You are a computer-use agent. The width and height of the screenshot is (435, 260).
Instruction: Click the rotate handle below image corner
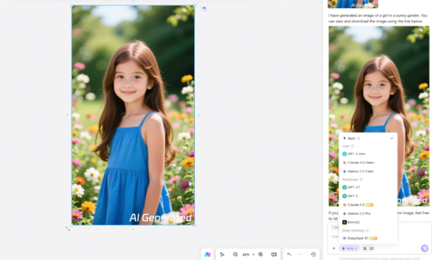pyautogui.click(x=68, y=229)
